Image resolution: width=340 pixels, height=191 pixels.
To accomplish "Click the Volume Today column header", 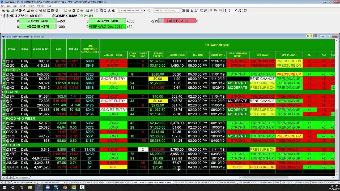I will tap(40, 49).
